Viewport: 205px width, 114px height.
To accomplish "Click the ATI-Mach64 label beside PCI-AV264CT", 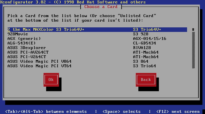I will tap(146, 52).
